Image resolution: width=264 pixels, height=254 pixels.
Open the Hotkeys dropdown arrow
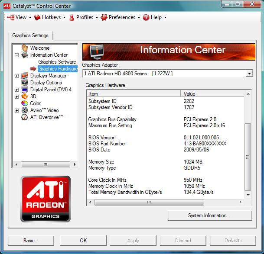pos(64,17)
